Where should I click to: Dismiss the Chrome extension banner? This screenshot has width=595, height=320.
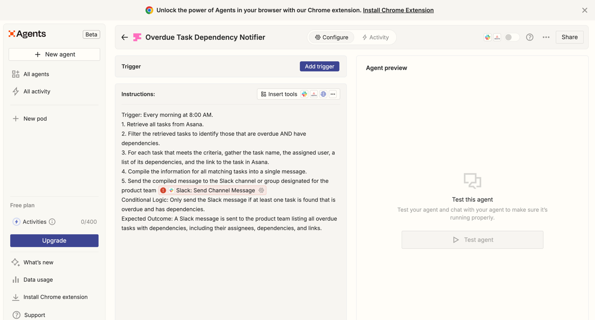point(585,10)
